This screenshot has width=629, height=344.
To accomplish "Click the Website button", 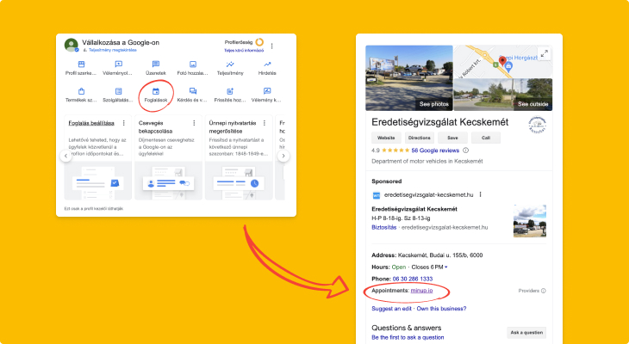I will click(x=386, y=138).
